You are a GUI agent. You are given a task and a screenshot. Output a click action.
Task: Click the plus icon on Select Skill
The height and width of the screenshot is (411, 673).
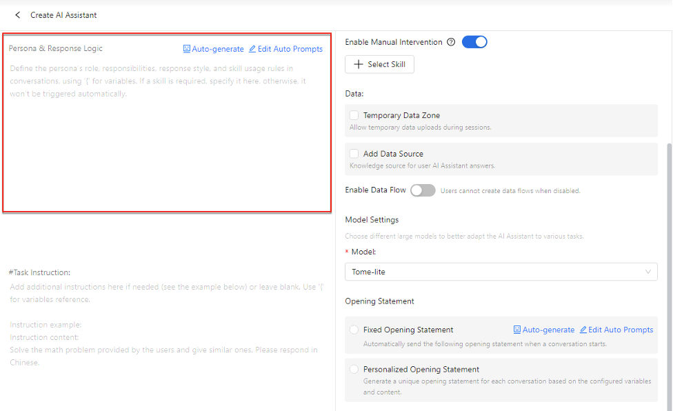358,64
